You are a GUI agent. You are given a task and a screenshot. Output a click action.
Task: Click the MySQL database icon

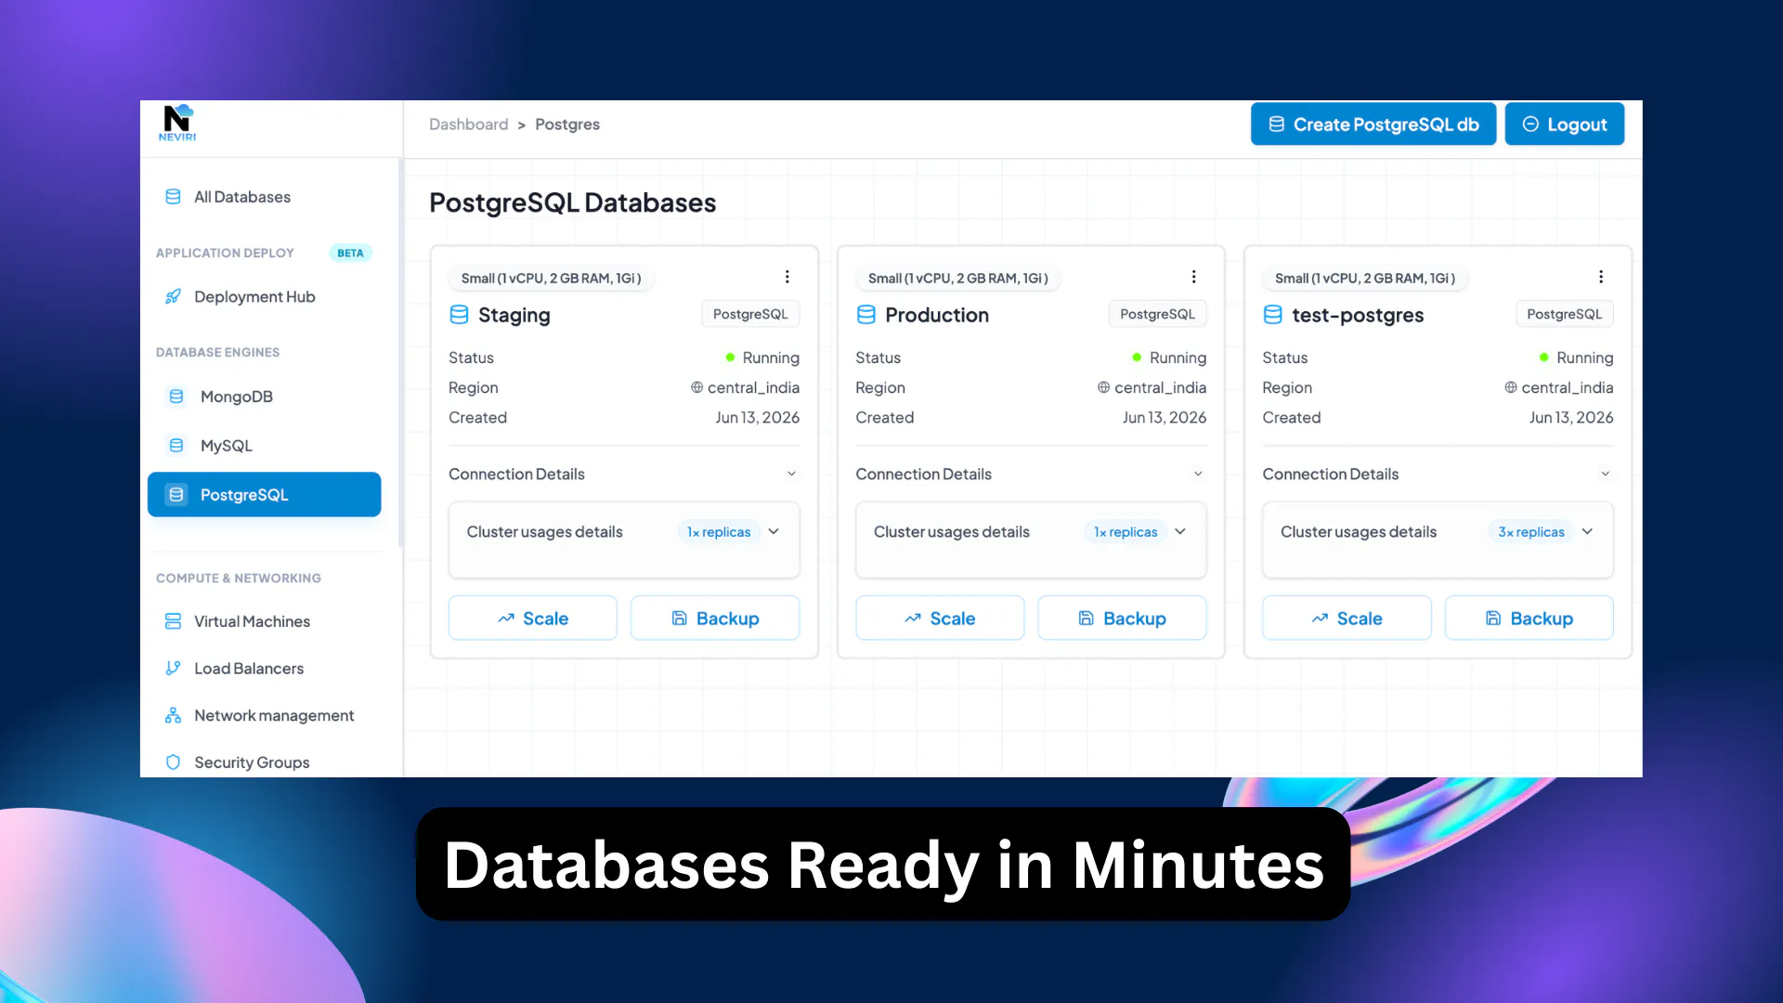coord(176,446)
